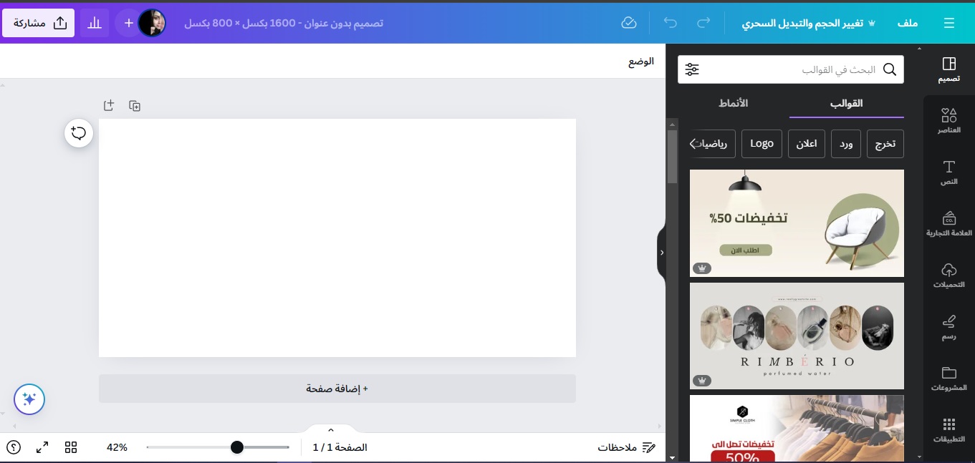Click the undo arrow in top bar

coord(671,23)
